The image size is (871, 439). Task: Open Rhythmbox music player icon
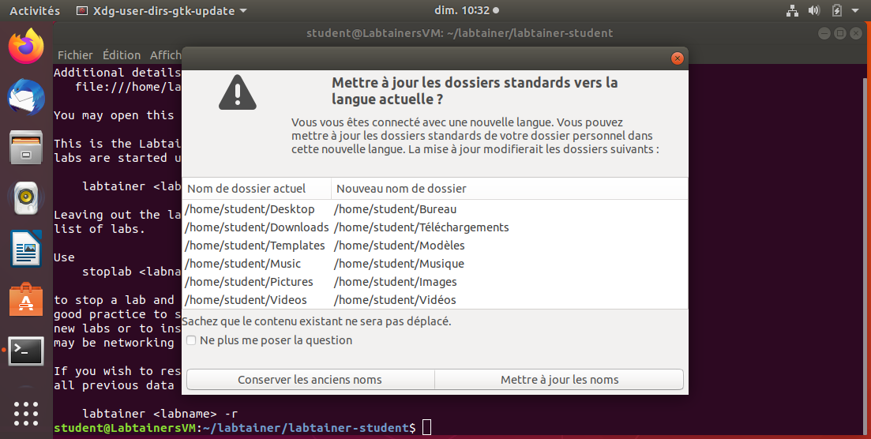26,198
